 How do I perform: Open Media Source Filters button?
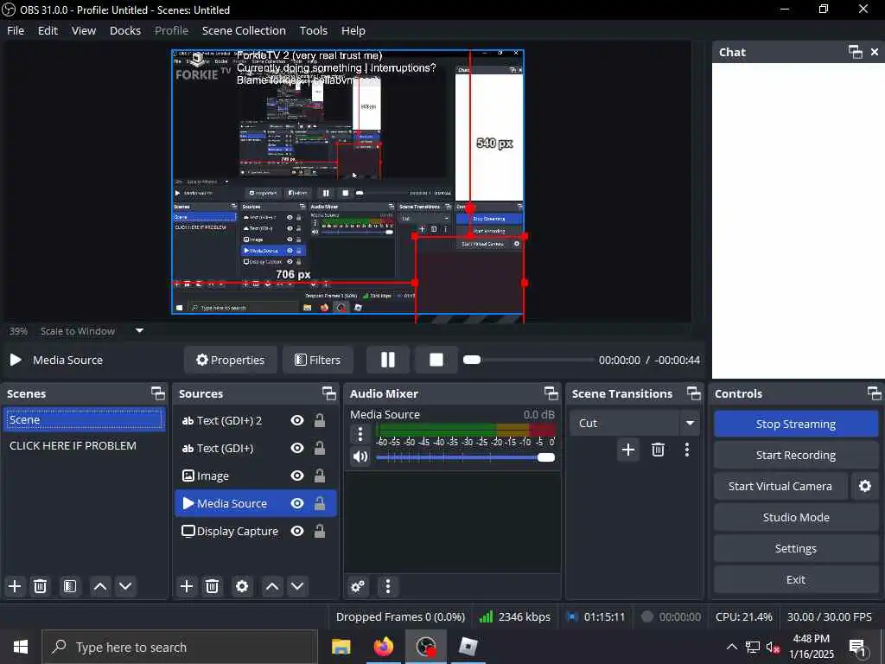tap(318, 360)
